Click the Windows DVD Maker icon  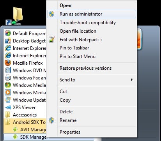click(8, 70)
